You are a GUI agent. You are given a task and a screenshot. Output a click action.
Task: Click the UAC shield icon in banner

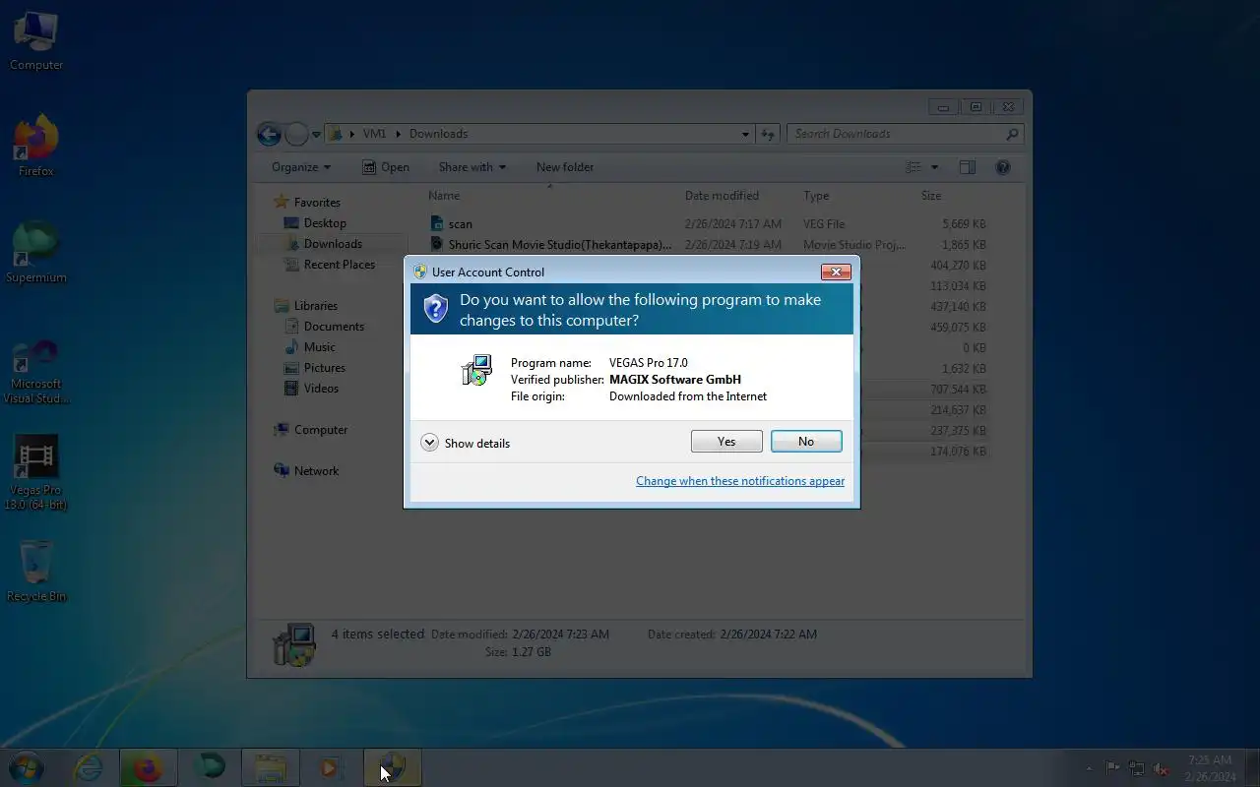pos(435,309)
